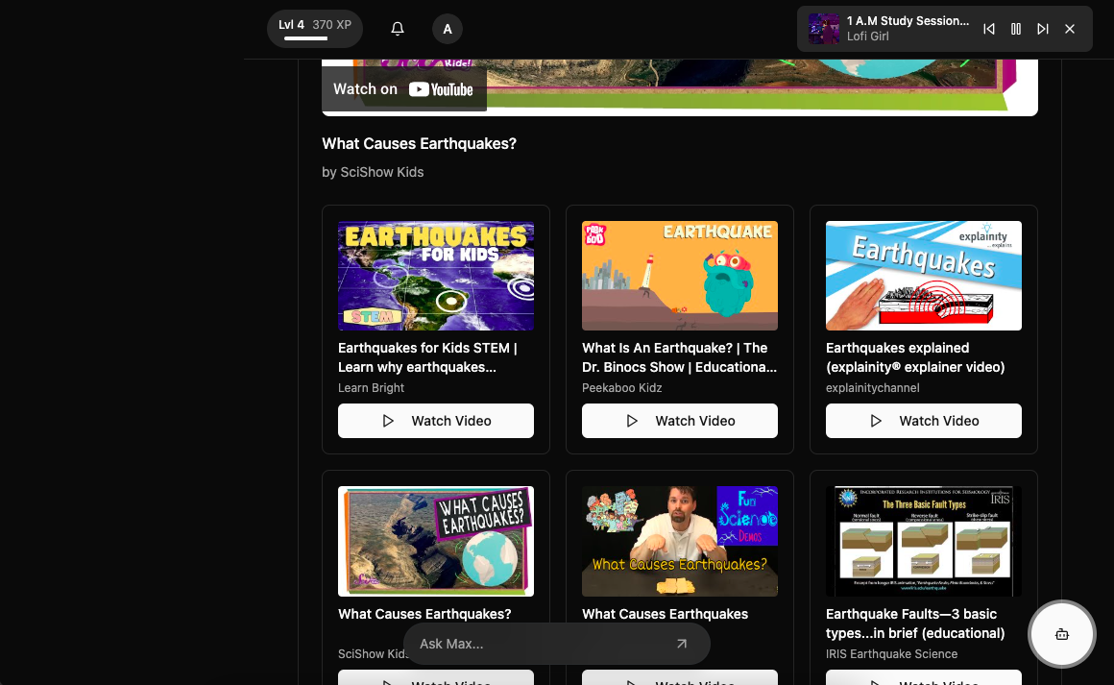This screenshot has height=685, width=1114.
Task: Click '1 A.M Study Session...' track title
Action: pyautogui.click(x=908, y=20)
